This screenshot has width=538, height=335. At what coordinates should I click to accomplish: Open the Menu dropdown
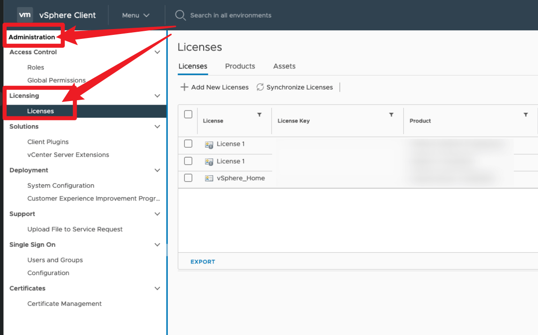click(x=136, y=15)
